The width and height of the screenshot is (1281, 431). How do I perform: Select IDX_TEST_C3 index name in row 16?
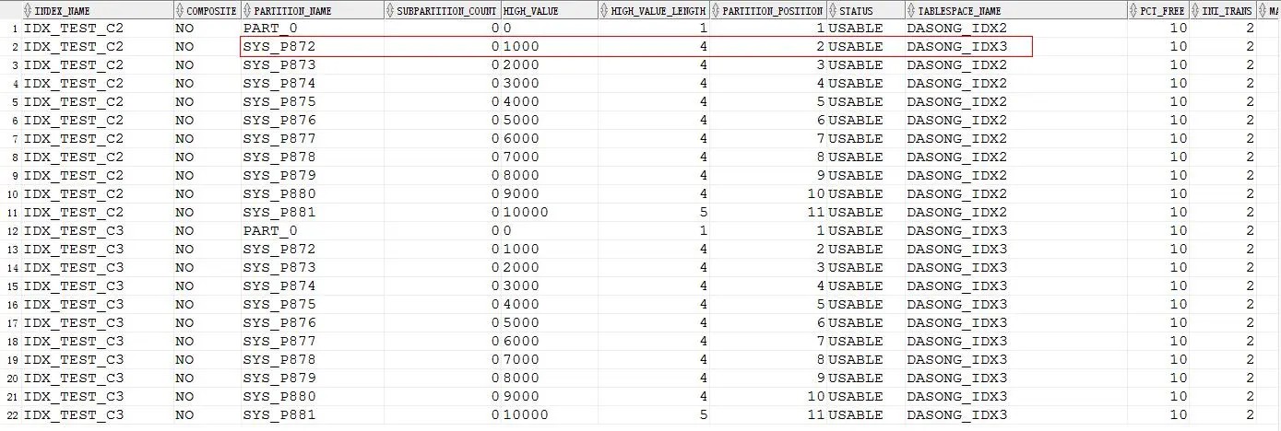(x=97, y=305)
